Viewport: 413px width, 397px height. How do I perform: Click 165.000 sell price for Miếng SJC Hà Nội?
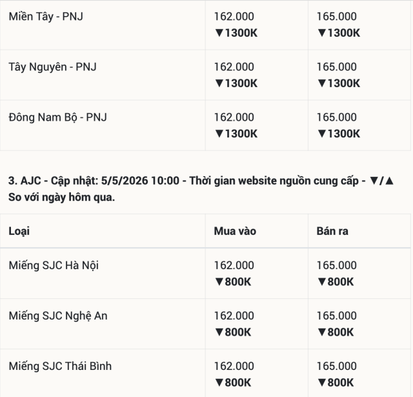(337, 265)
